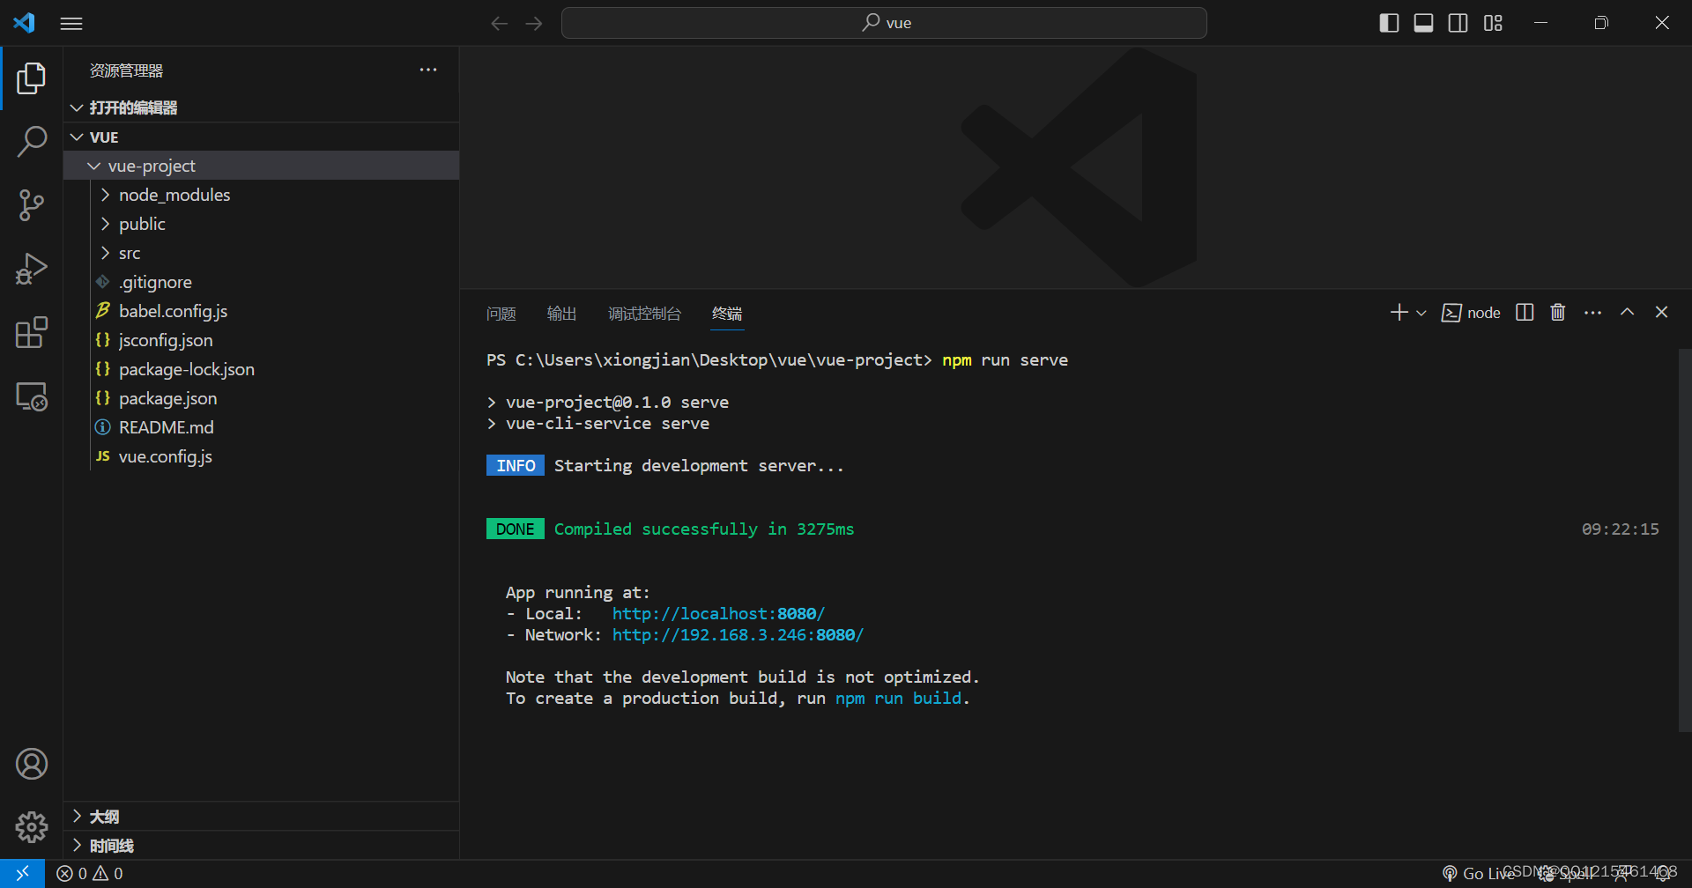Switch to the 输出 (Output) tab

[561, 314]
